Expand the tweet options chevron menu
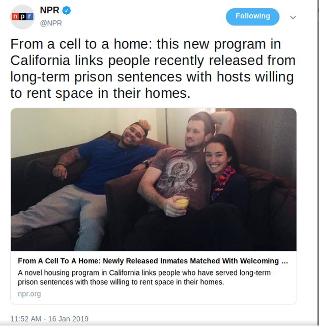319x326 pixels. 293,17
